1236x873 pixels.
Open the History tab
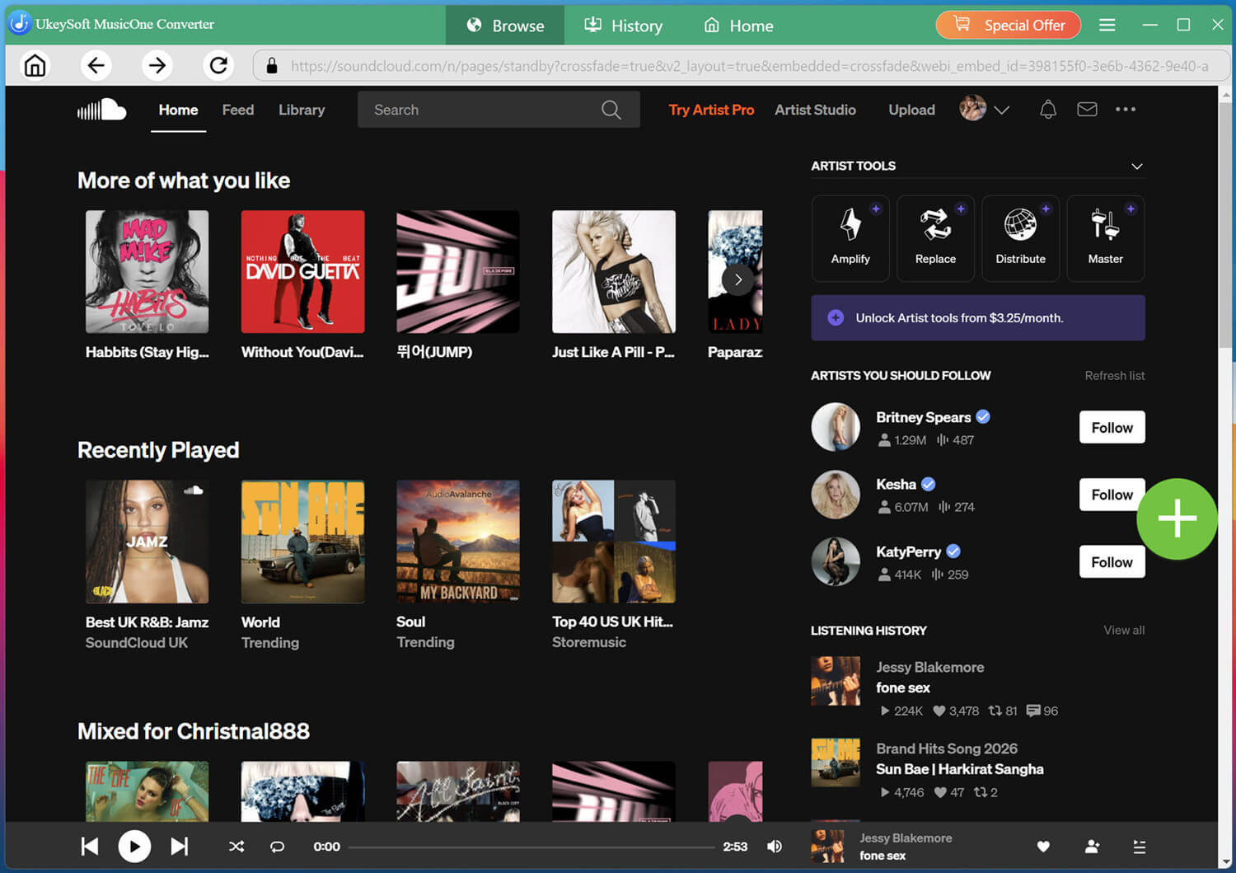point(623,26)
